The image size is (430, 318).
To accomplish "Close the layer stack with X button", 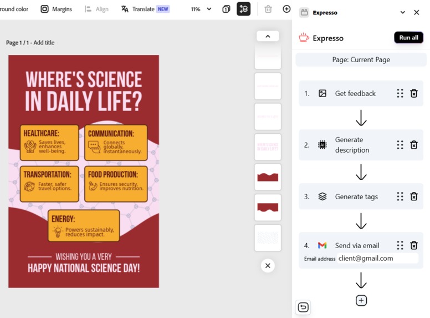I will 268,265.
